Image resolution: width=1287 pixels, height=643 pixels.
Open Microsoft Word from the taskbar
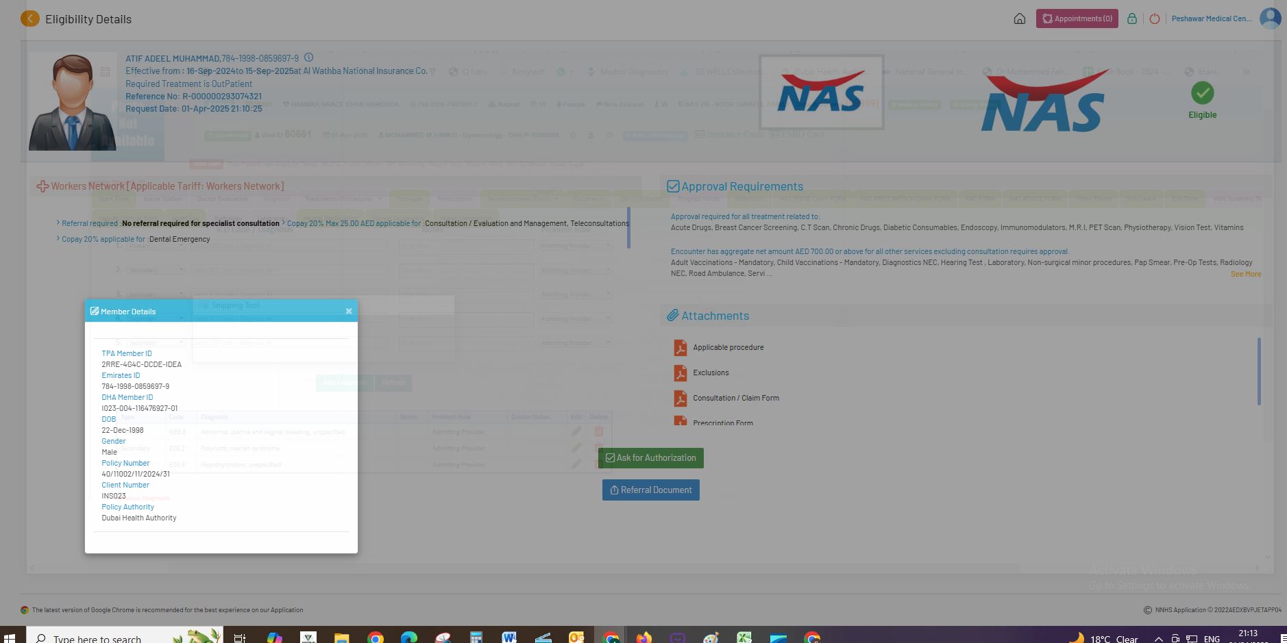[509, 638]
